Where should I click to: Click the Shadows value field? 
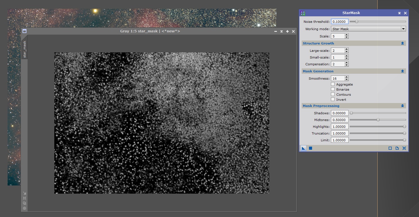coord(340,113)
